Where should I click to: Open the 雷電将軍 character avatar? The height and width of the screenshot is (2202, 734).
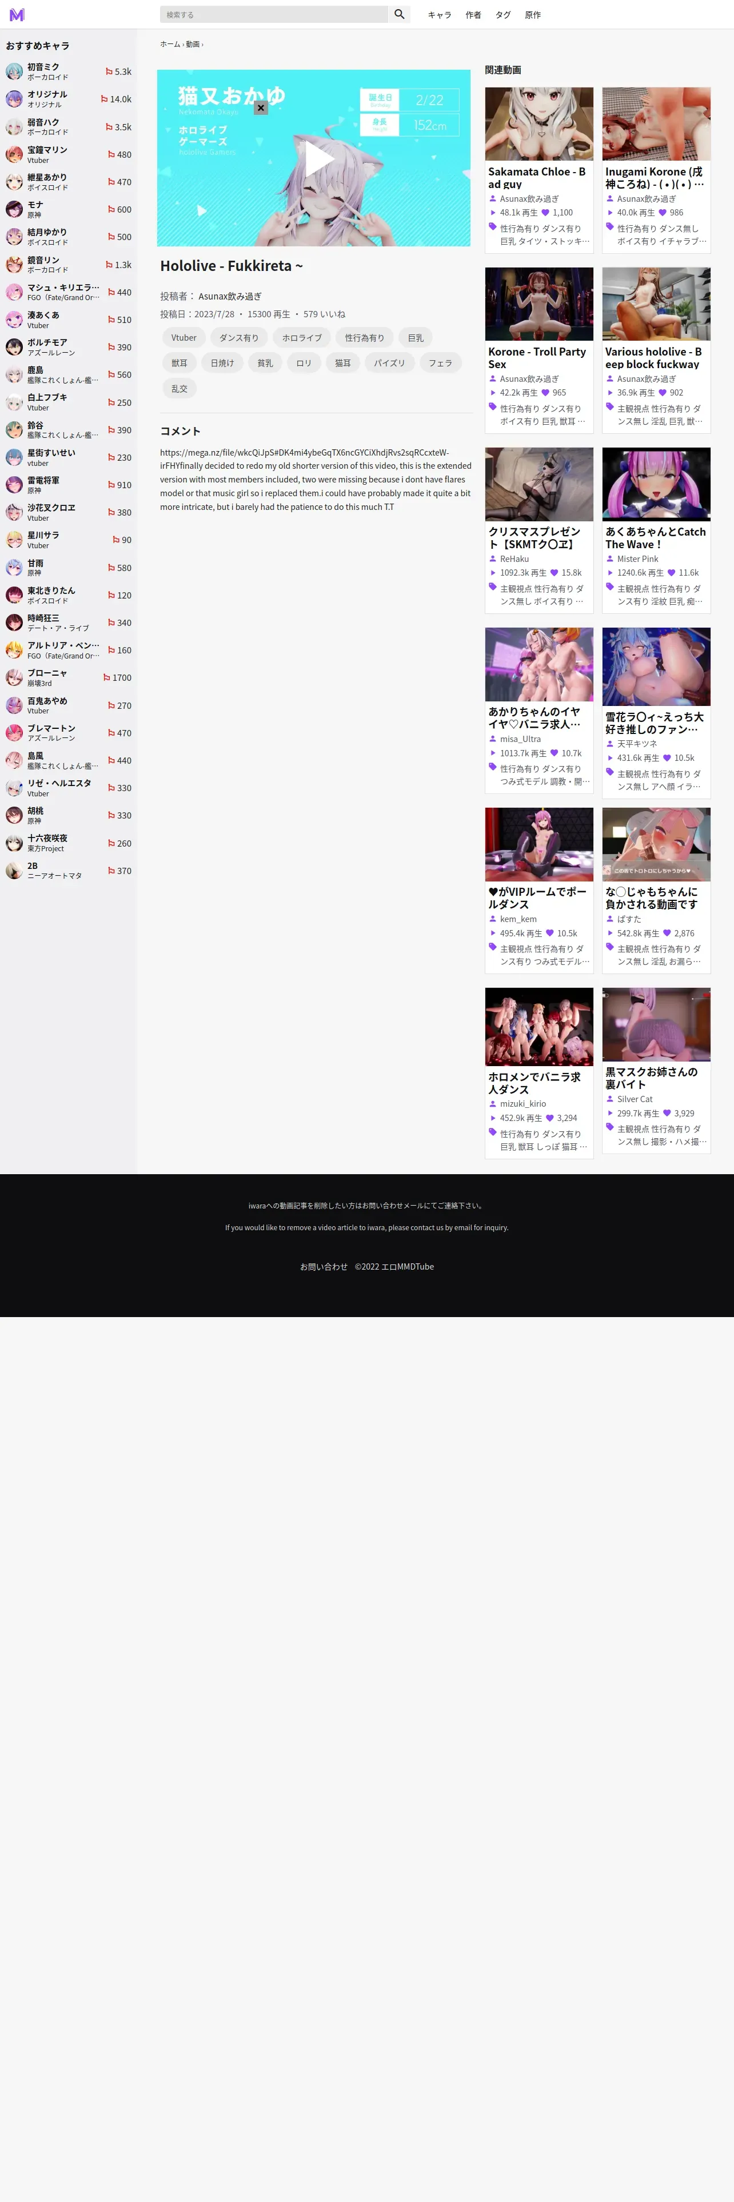coord(14,485)
